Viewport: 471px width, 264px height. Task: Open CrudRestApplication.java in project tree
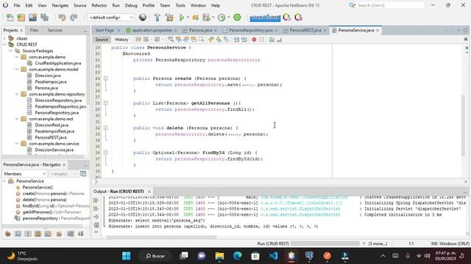tap(57, 63)
